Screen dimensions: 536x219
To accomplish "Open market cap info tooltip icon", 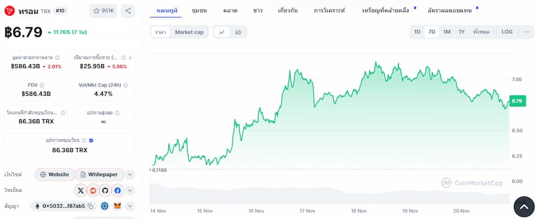I will (x=57, y=58).
